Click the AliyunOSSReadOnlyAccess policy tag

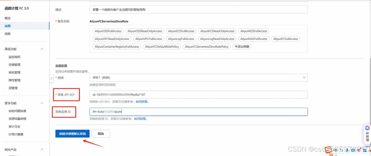[x=145, y=31]
